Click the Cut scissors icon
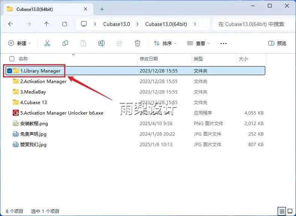This screenshot has height=216, width=296. point(47,43)
